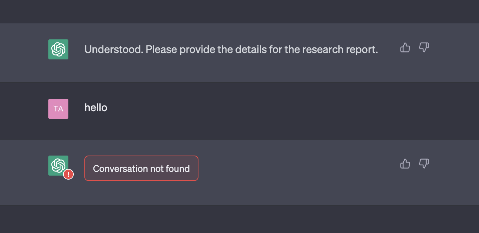The width and height of the screenshot is (479, 233).
Task: Give negative feedback on the failed response
Action: (x=424, y=164)
